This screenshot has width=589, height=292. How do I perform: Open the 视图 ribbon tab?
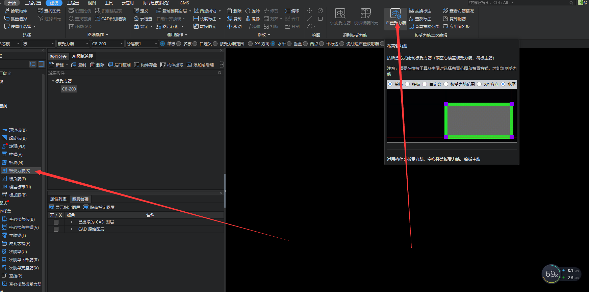click(92, 3)
